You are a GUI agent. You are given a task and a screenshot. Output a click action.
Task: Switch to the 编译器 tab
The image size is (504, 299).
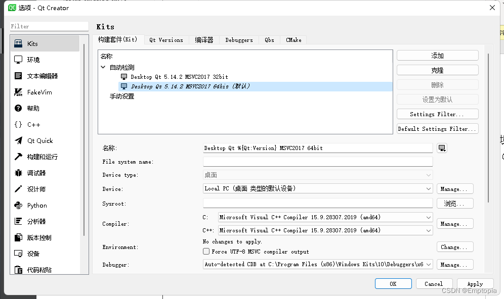[x=204, y=40]
